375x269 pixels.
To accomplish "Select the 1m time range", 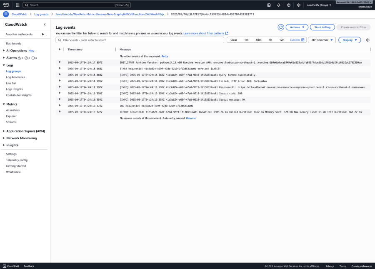I will coord(246,40).
